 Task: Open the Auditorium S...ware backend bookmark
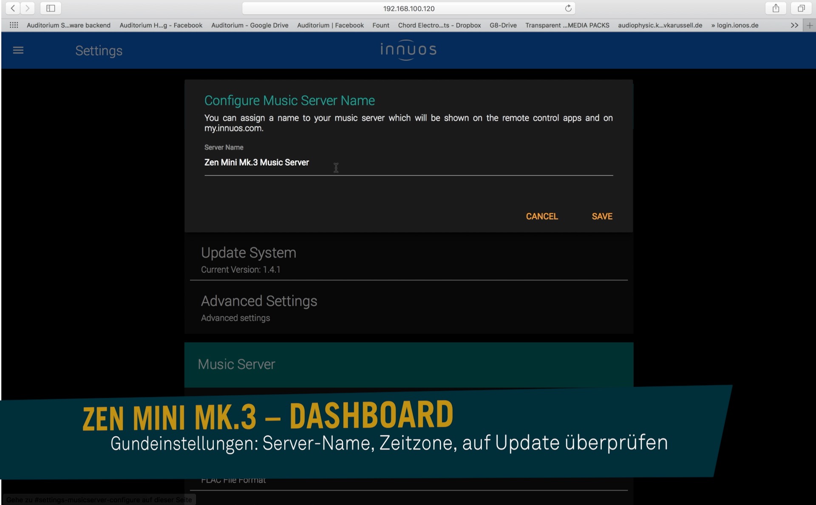pyautogui.click(x=68, y=25)
